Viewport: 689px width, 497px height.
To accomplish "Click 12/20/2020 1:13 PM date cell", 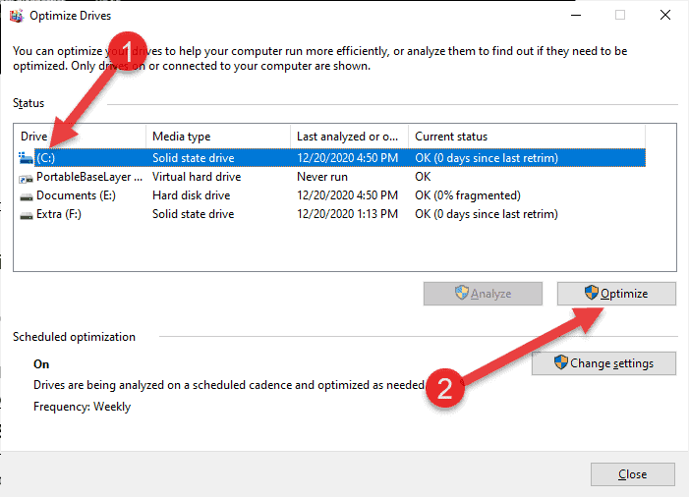I will 347,214.
